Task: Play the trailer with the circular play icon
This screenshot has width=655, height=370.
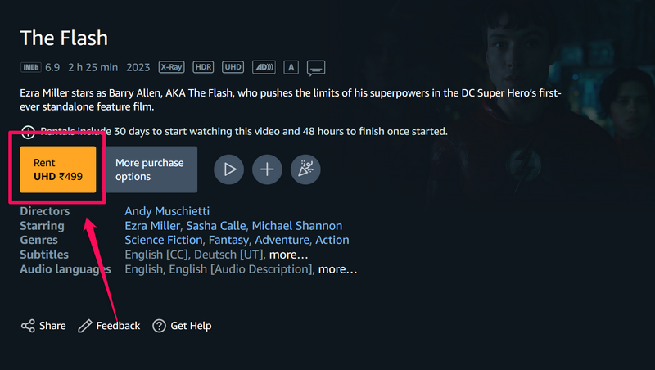Action: [229, 169]
